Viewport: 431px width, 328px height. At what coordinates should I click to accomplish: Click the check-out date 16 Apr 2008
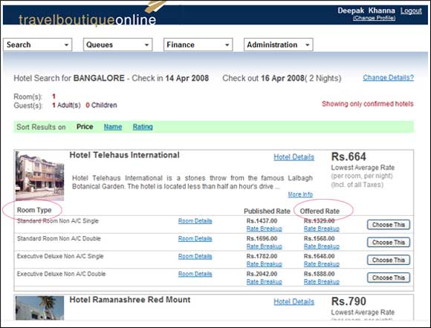[x=282, y=78]
